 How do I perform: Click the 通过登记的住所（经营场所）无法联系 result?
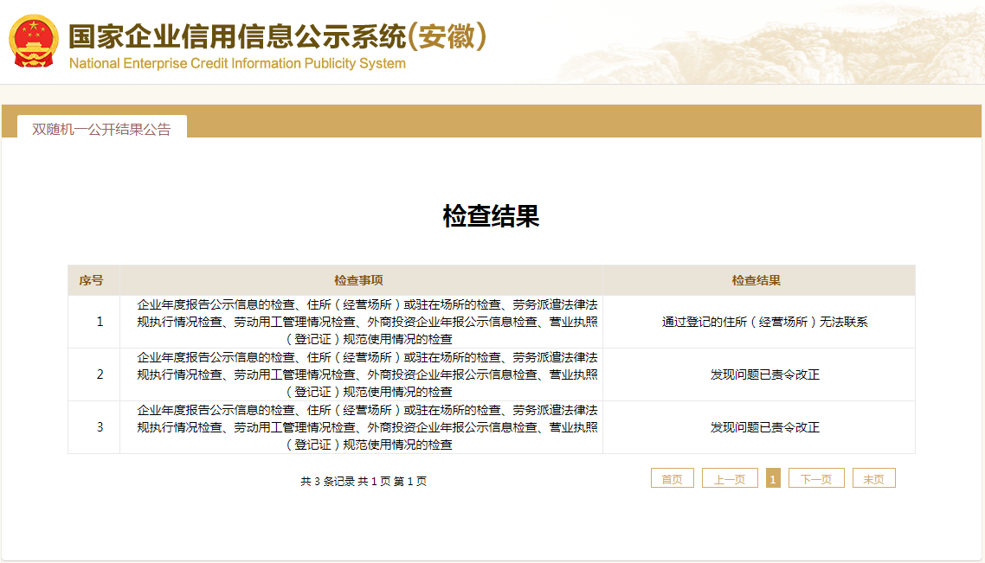click(764, 322)
